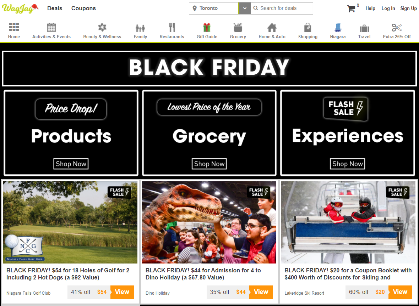The width and height of the screenshot is (419, 306).
Task: Open the Coupons menu link
Action: coord(83,8)
